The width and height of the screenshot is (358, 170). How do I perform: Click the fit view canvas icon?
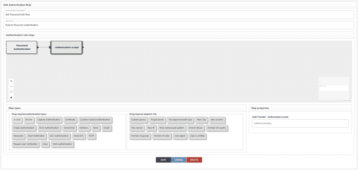coord(11,92)
